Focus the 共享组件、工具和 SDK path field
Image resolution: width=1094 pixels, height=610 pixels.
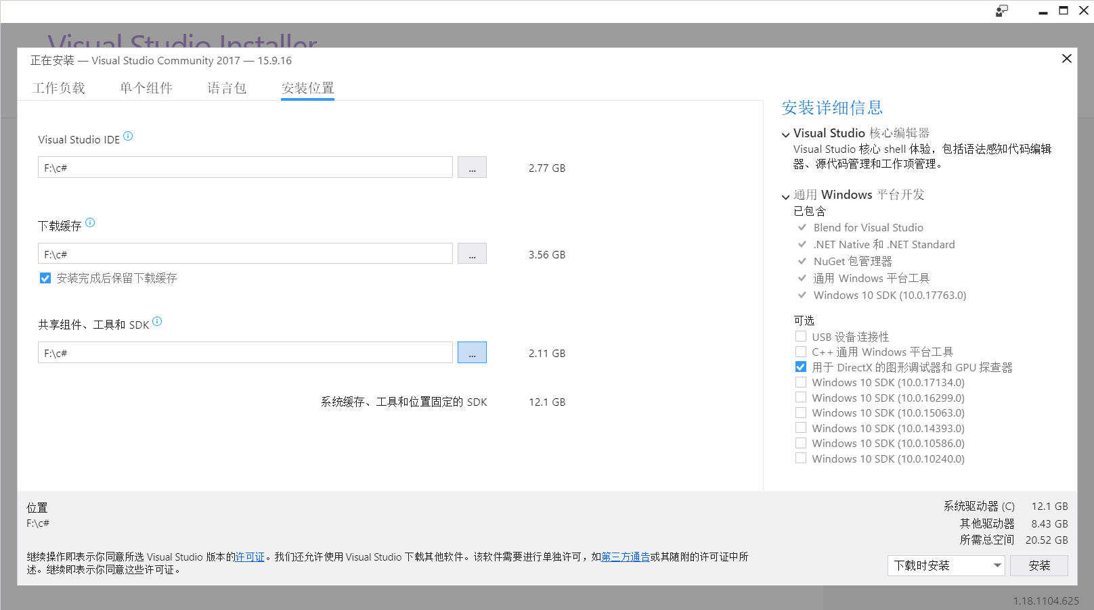point(245,352)
